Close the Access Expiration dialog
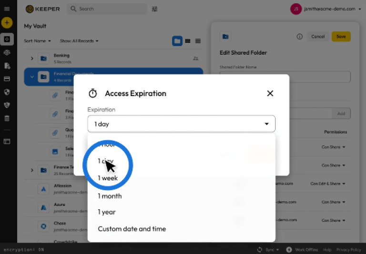Image resolution: width=366 pixels, height=254 pixels. 270,93
